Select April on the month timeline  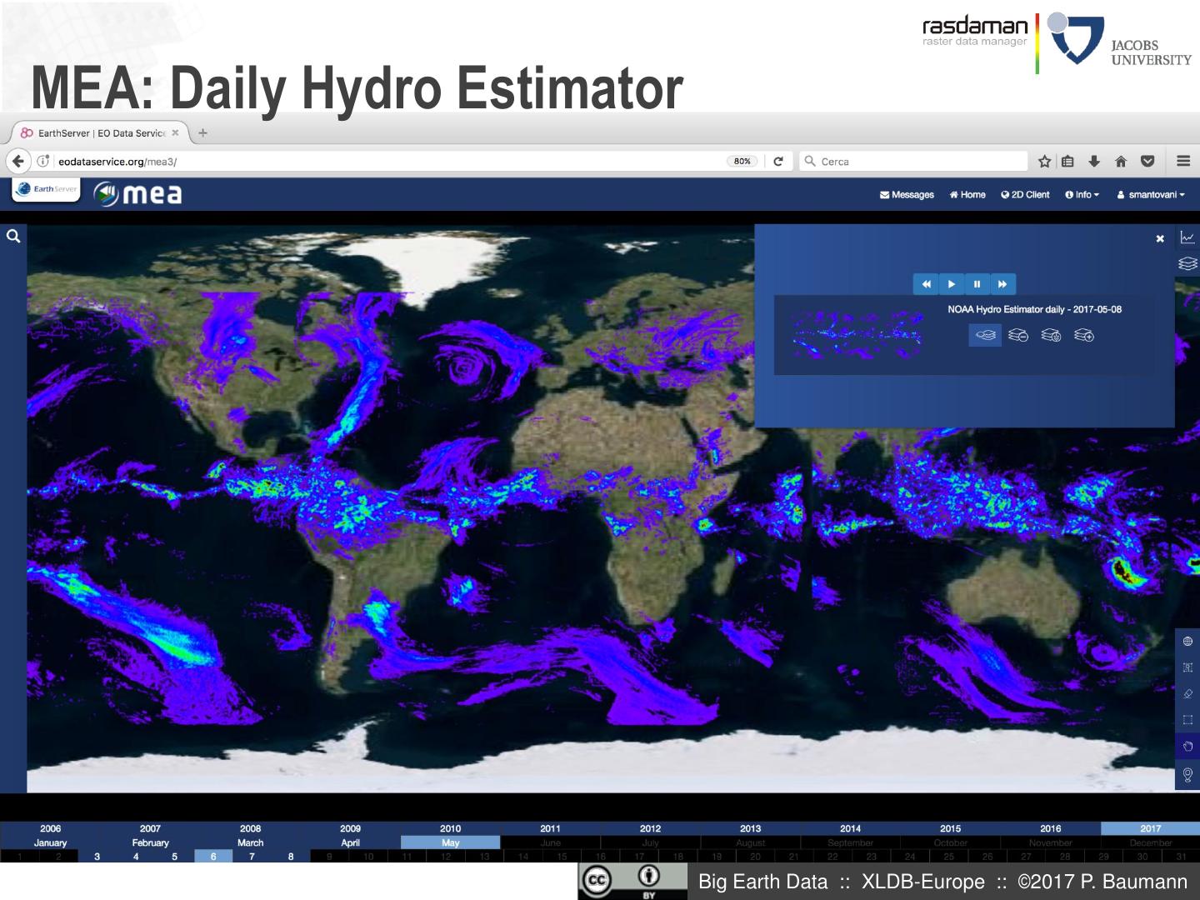click(x=350, y=842)
